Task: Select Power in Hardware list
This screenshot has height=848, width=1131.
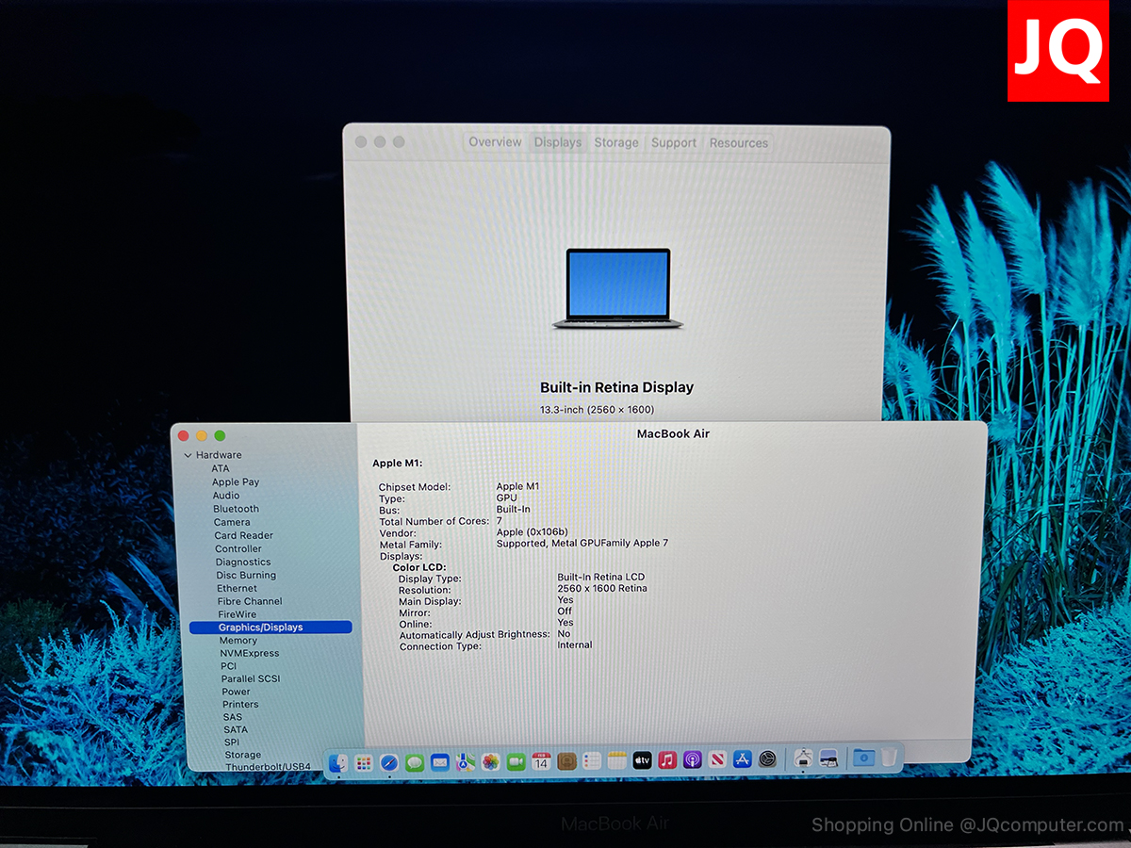Action: [x=237, y=692]
